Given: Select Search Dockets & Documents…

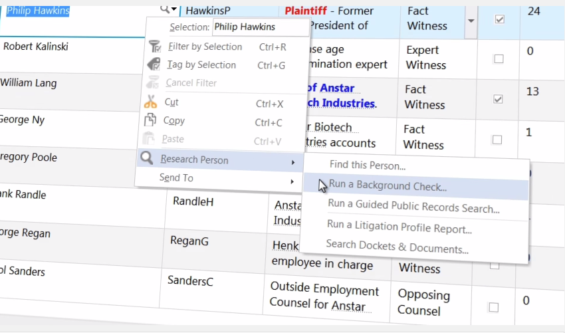Looking at the screenshot, I should (397, 247).
